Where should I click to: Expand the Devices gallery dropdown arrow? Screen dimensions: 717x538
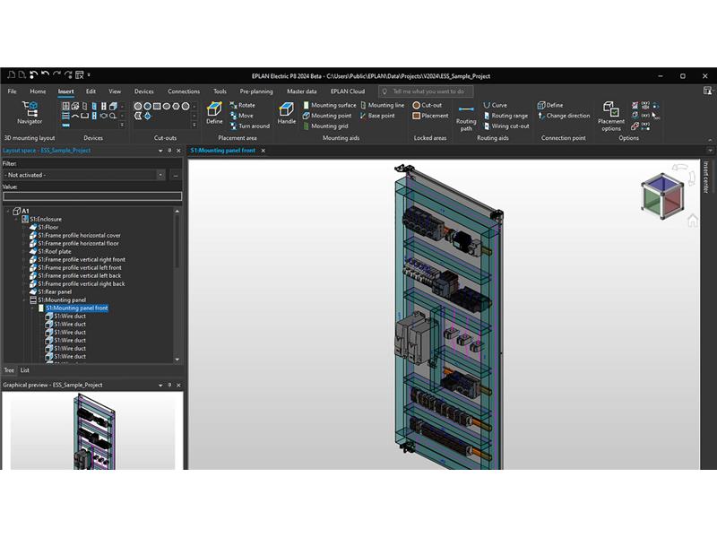tap(122, 126)
